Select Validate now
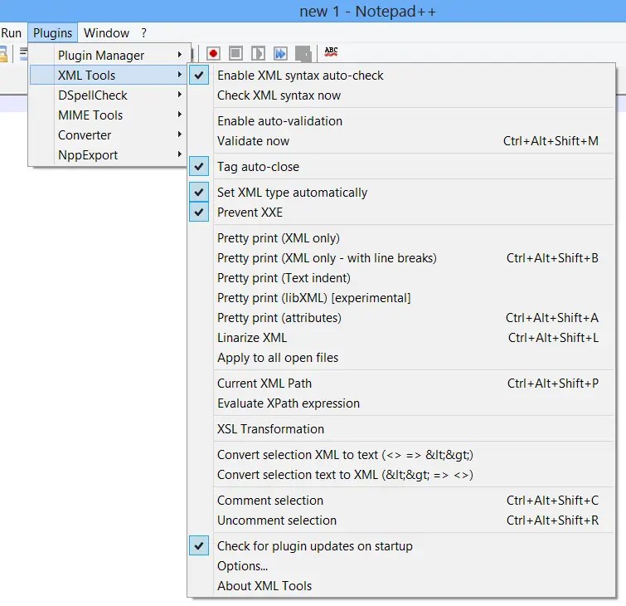 [401, 140]
